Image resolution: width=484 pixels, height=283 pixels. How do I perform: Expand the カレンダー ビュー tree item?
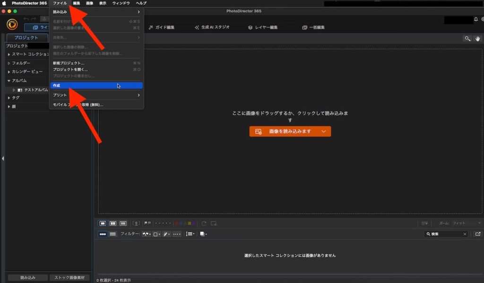pos(9,72)
